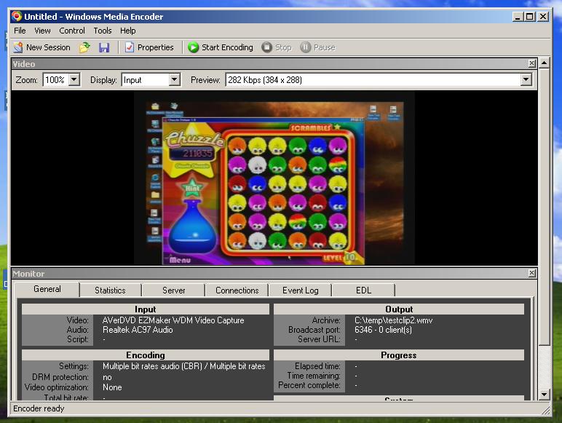Click the Windows Media Encoder title bar icon
The height and width of the screenshot is (423, 562).
coord(17,16)
